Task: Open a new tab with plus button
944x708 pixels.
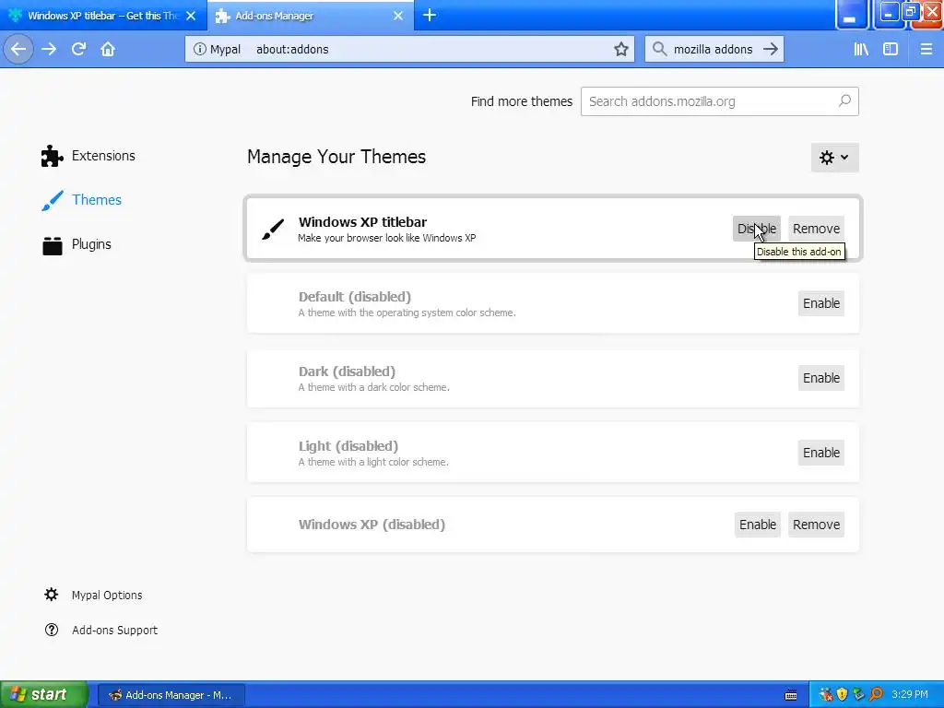Action: 430,15
